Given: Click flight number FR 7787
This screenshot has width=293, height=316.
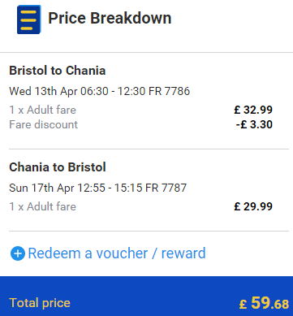Looking at the screenshot, I should coord(166,188).
